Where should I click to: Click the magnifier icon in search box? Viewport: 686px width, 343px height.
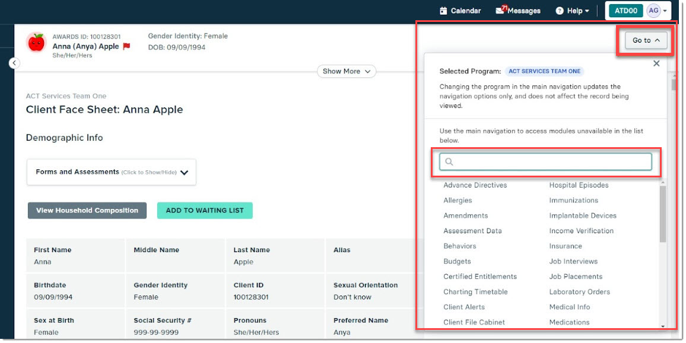pyautogui.click(x=449, y=162)
